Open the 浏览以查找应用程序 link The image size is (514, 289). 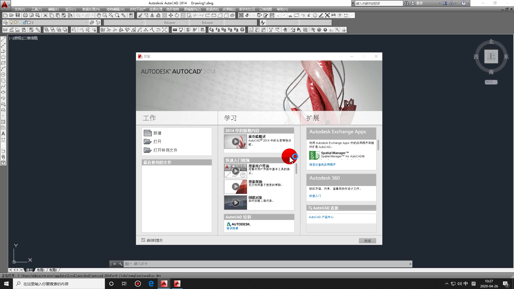(x=322, y=165)
